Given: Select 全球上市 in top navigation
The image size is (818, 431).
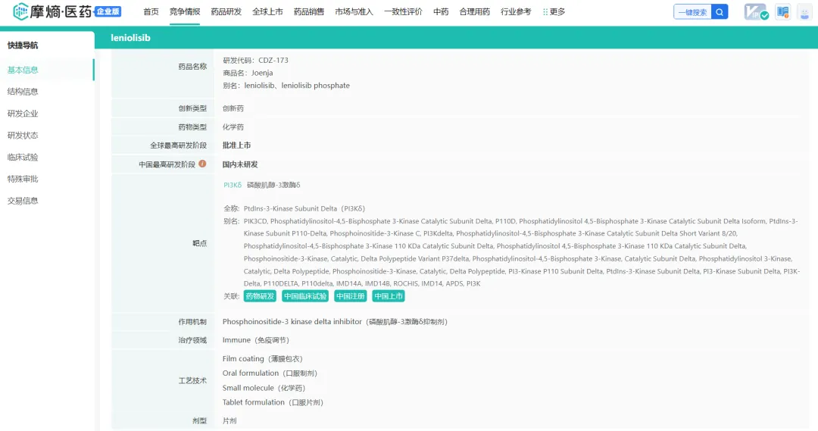Looking at the screenshot, I should (267, 12).
